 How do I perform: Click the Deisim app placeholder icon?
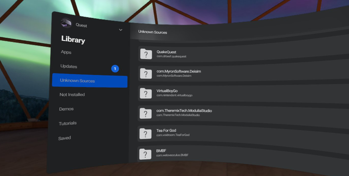coord(145,73)
